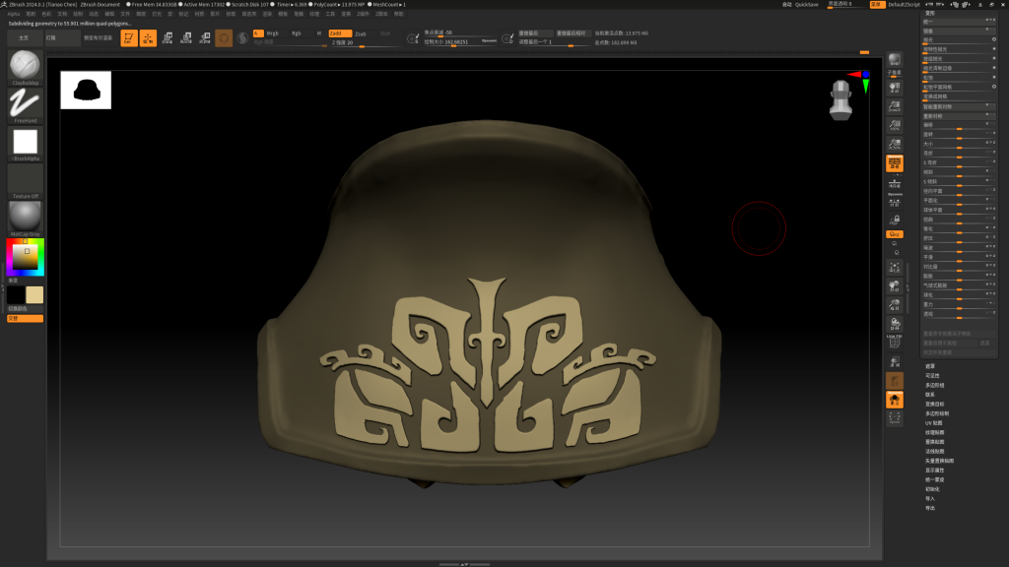The width and height of the screenshot is (1009, 567).
Task: Open the Texture Off selector
Action: click(x=25, y=179)
